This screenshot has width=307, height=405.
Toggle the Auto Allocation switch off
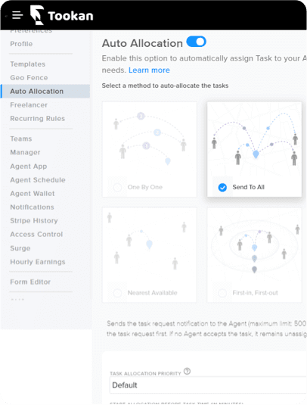click(x=196, y=42)
